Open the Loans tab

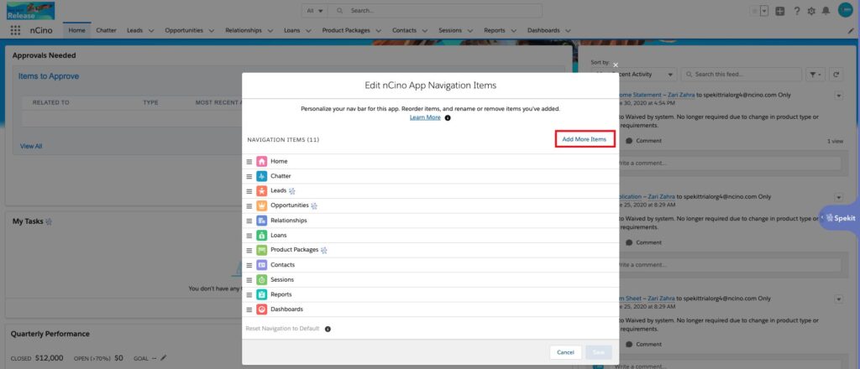(x=291, y=31)
